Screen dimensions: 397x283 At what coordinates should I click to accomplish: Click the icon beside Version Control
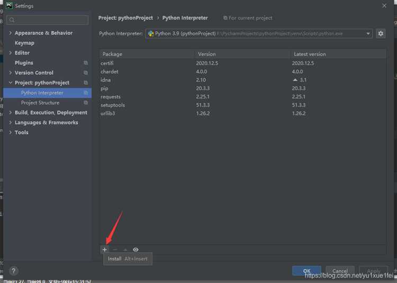86,73
